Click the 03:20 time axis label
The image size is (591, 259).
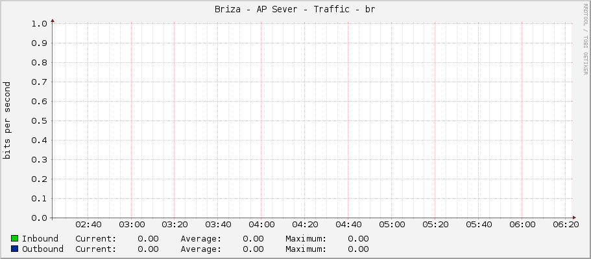(175, 225)
